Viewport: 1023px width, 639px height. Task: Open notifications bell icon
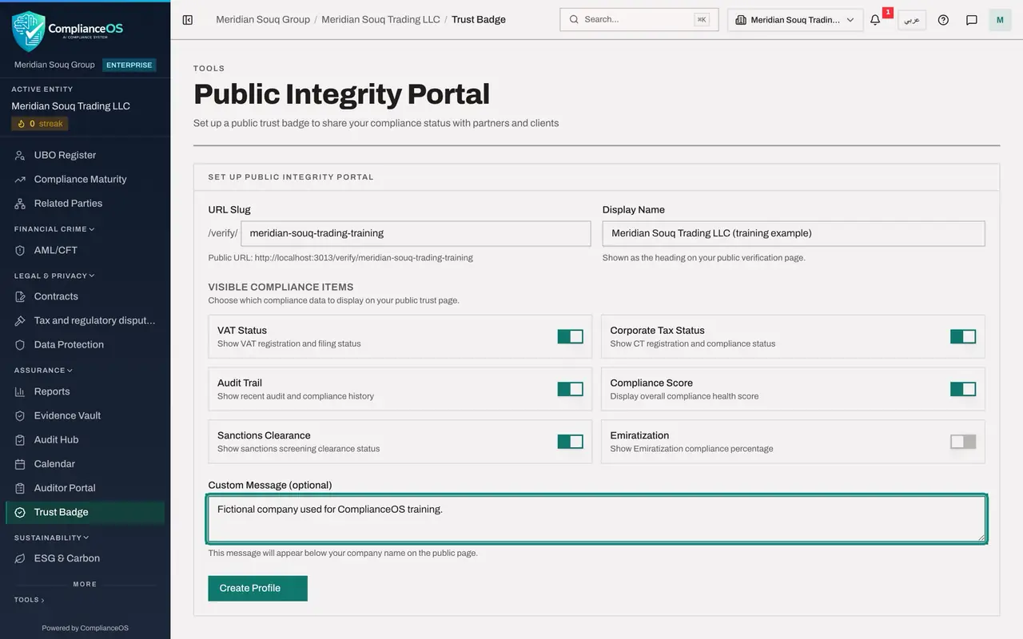(x=875, y=20)
